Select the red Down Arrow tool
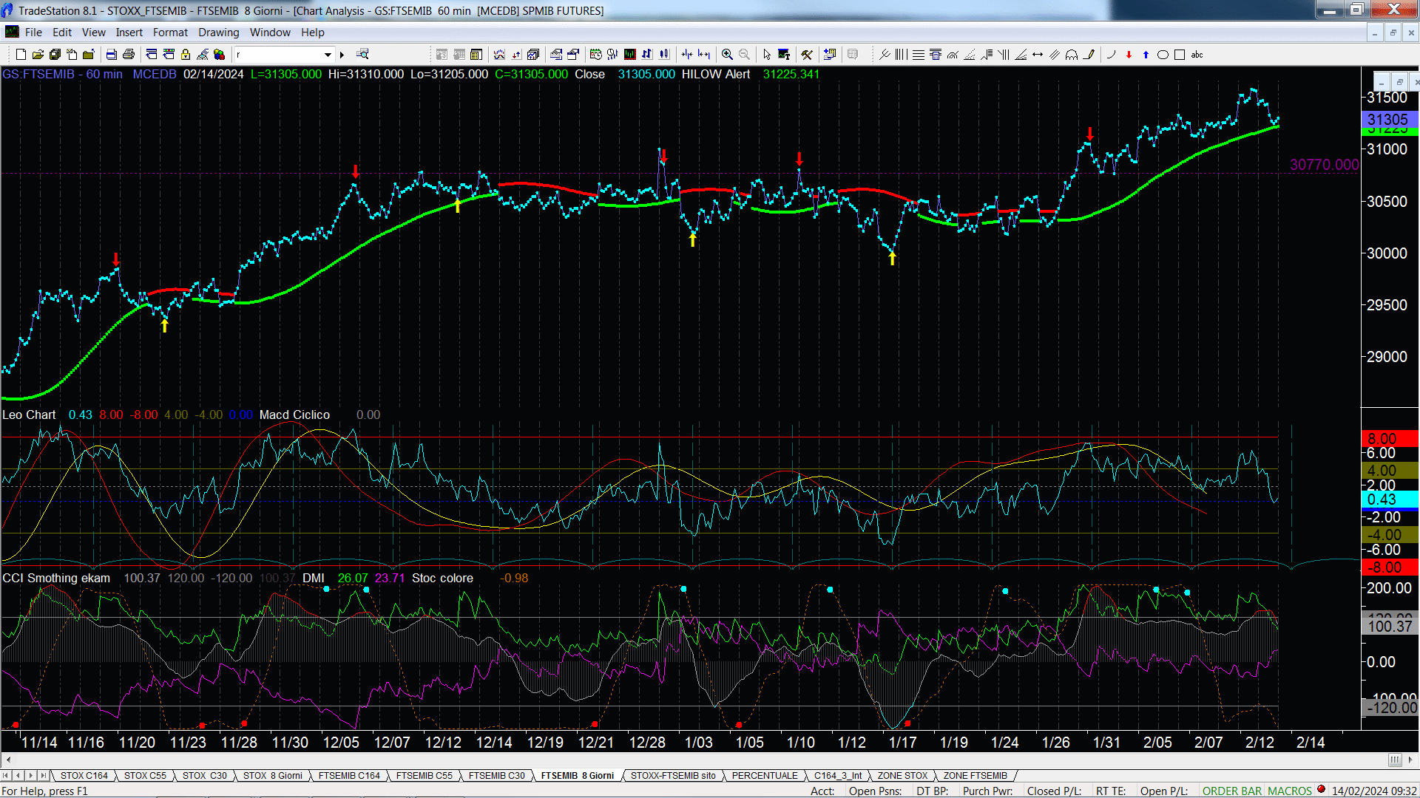1420x798 pixels. tap(1129, 55)
